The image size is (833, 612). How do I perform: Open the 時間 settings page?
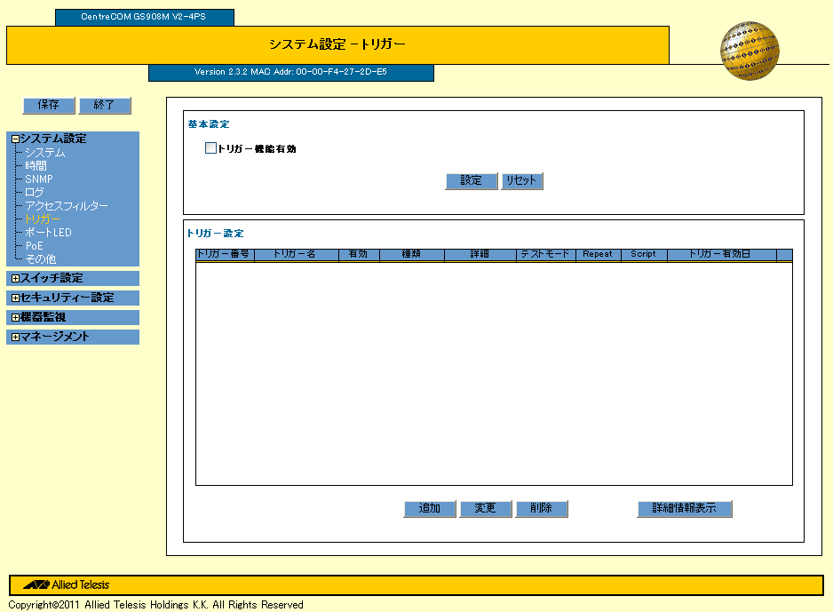pyautogui.click(x=36, y=166)
